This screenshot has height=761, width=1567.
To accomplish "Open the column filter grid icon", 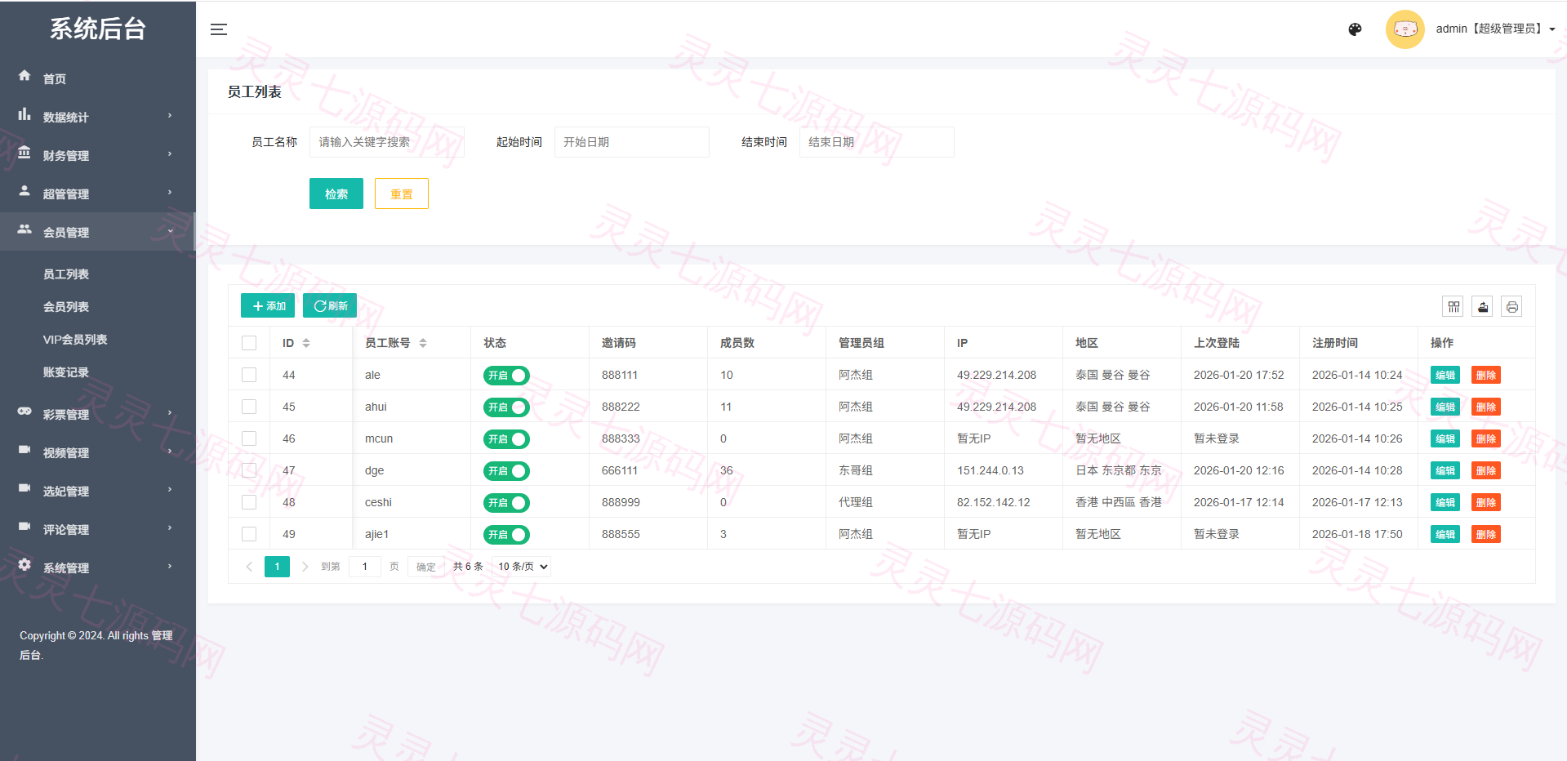I will (x=1453, y=306).
